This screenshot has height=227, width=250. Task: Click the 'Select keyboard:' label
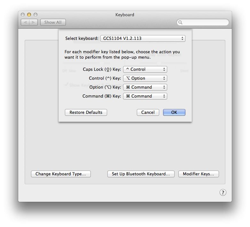point(82,39)
